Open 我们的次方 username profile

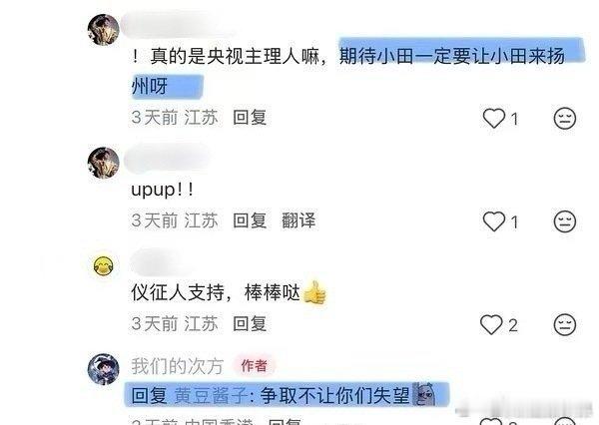pyautogui.click(x=178, y=366)
